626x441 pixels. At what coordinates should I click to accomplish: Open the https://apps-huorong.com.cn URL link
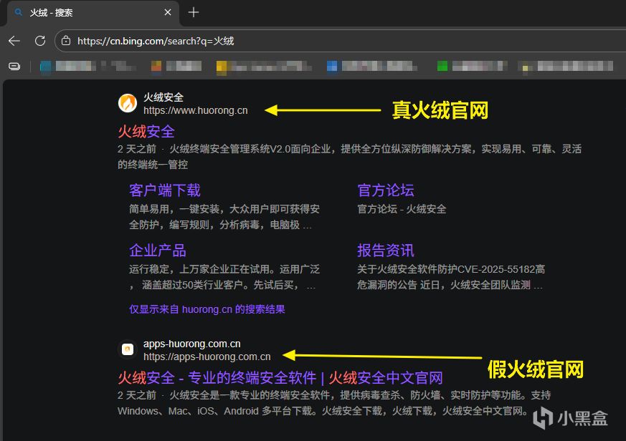tap(207, 357)
